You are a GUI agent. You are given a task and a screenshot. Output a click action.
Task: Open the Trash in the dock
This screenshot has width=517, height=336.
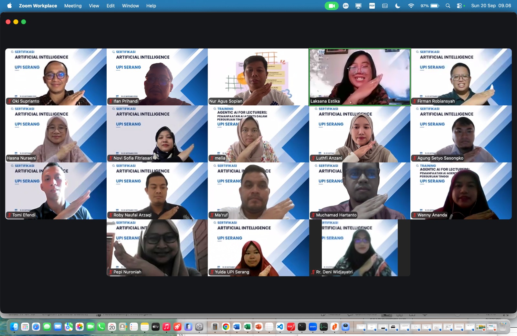click(x=502, y=327)
